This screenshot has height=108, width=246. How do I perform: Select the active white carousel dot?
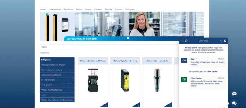(x=128, y=38)
